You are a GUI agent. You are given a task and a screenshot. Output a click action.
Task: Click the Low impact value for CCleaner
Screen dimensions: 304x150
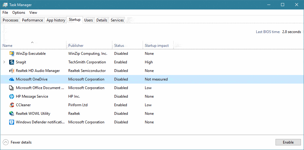148,105
